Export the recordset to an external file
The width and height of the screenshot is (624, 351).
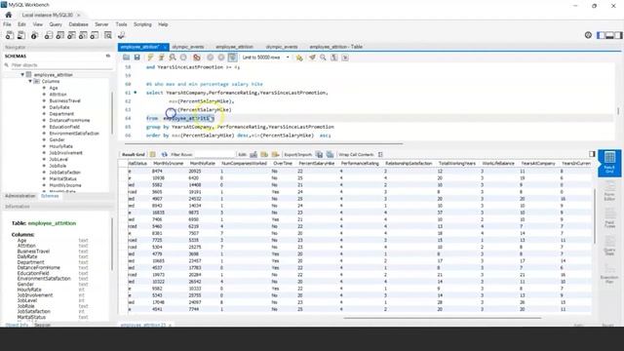click(319, 154)
